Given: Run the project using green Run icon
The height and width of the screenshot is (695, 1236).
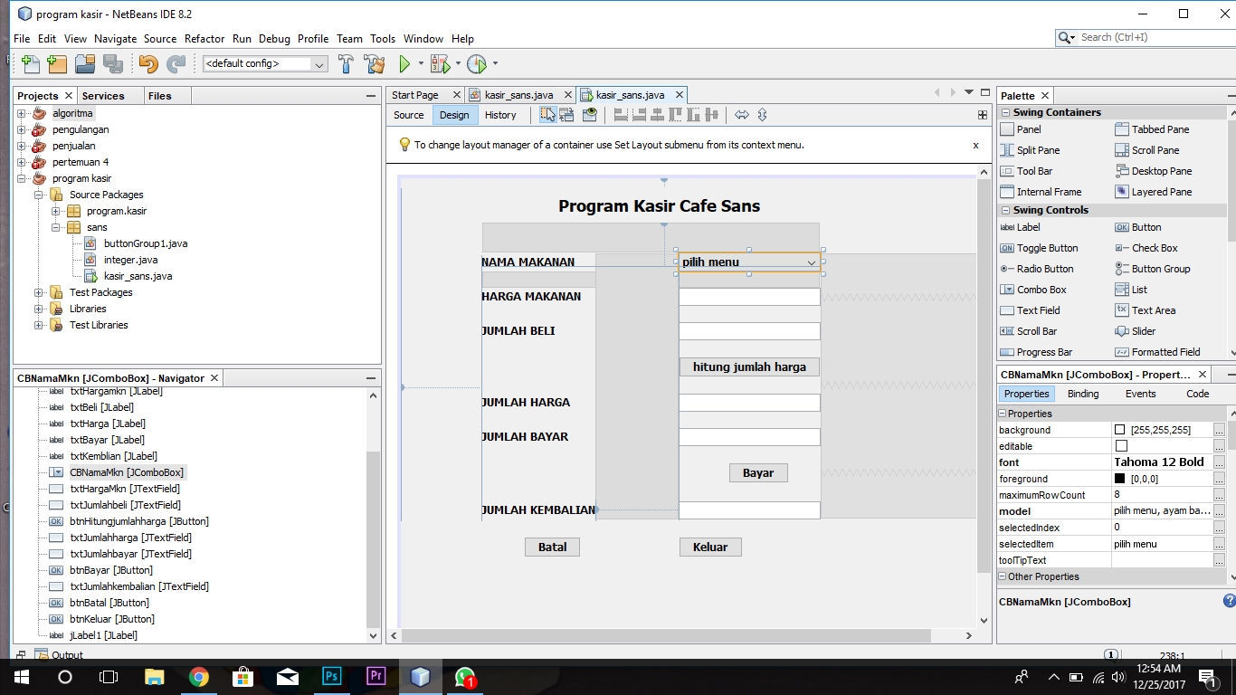Looking at the screenshot, I should point(404,64).
